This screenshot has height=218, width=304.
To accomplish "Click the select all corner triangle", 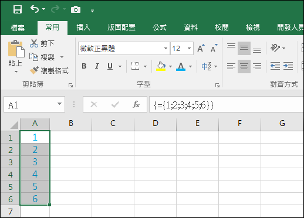I will coord(14,125).
